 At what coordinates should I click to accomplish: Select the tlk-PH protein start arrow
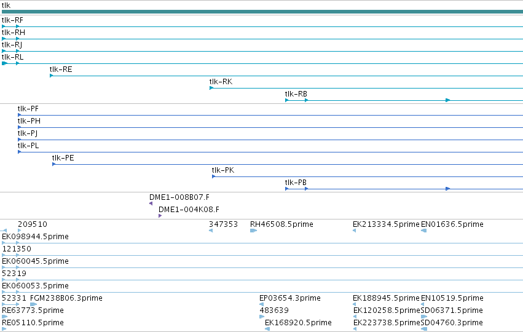coord(19,127)
